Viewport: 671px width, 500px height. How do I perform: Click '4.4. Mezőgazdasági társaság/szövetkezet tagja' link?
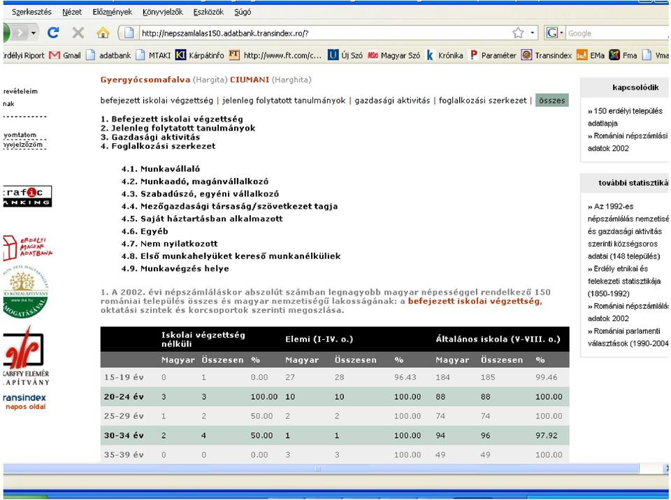(229, 206)
